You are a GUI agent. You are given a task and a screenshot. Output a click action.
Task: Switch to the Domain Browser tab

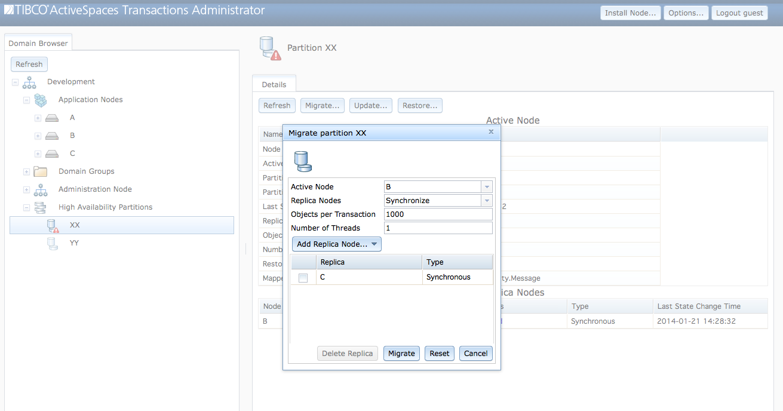click(x=38, y=43)
